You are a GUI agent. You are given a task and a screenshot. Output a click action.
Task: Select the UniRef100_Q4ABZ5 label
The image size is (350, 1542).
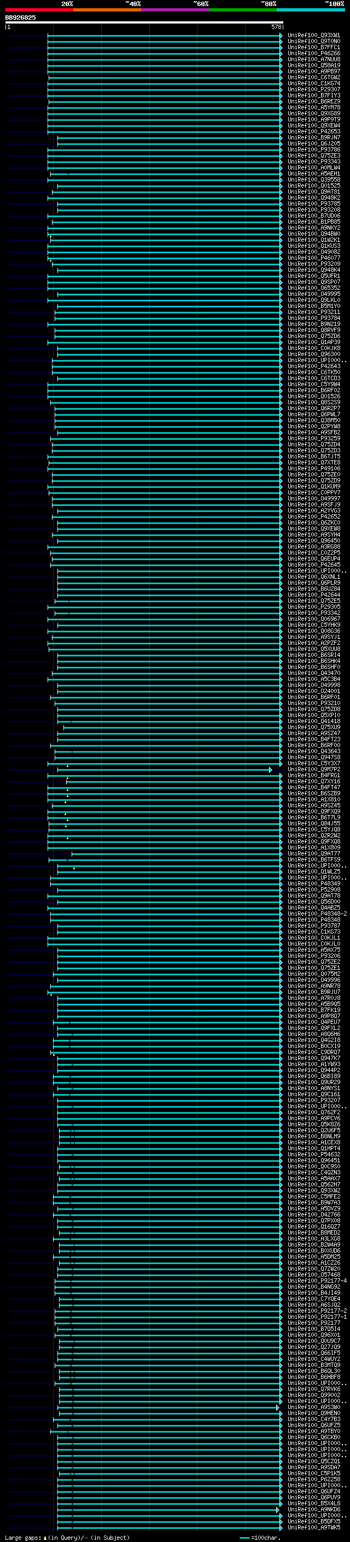pyautogui.click(x=314, y=907)
